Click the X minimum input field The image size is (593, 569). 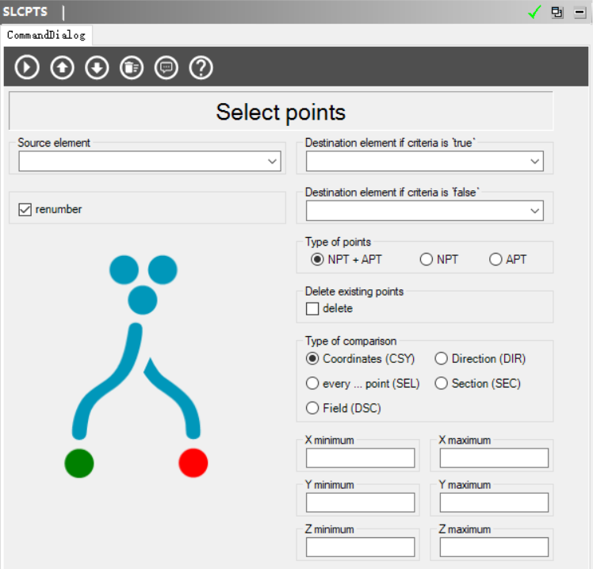point(360,458)
